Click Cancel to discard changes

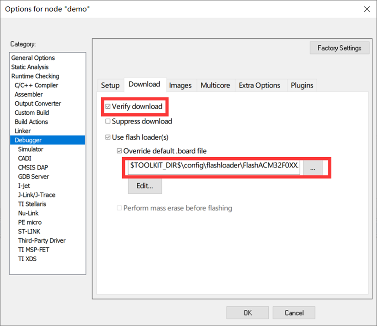(x=294, y=313)
